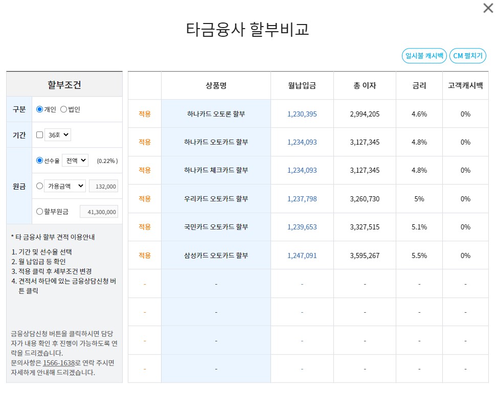This screenshot has width=497, height=395.
Task: Click monthly payment 1,234,093 for 하나카드 오토카드
Action: [302, 142]
